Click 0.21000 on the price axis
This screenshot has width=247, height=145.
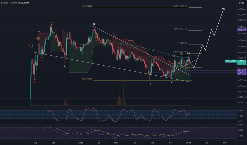[242, 20]
